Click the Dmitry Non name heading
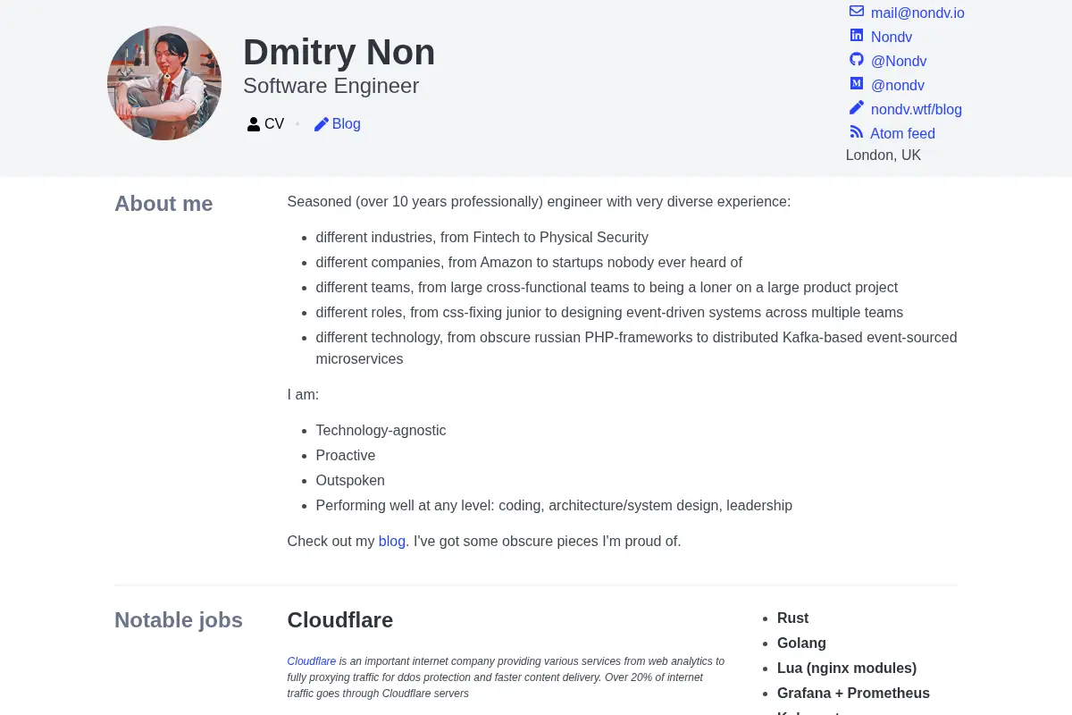This screenshot has width=1072, height=715. (339, 52)
